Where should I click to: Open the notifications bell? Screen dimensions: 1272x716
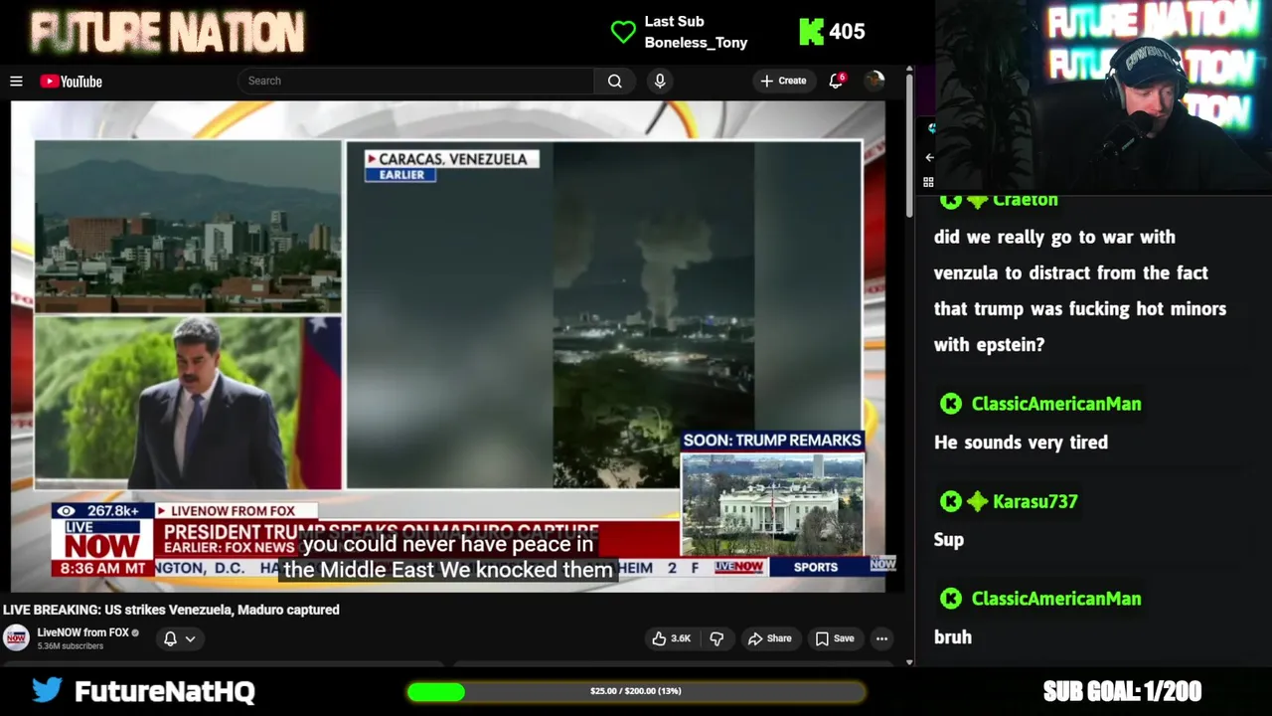coord(836,81)
